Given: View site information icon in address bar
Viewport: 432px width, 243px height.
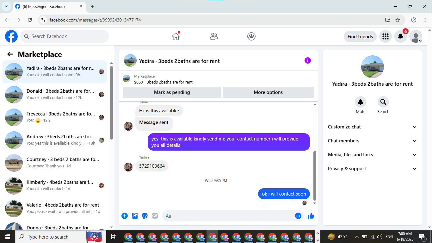Looking at the screenshot, I should point(44,20).
